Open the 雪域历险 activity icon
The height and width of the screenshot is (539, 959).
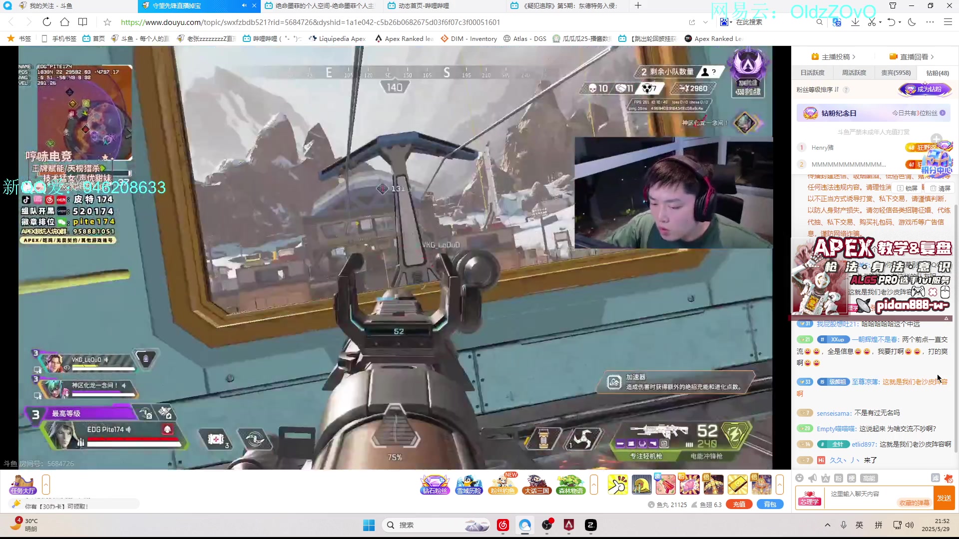point(469,485)
